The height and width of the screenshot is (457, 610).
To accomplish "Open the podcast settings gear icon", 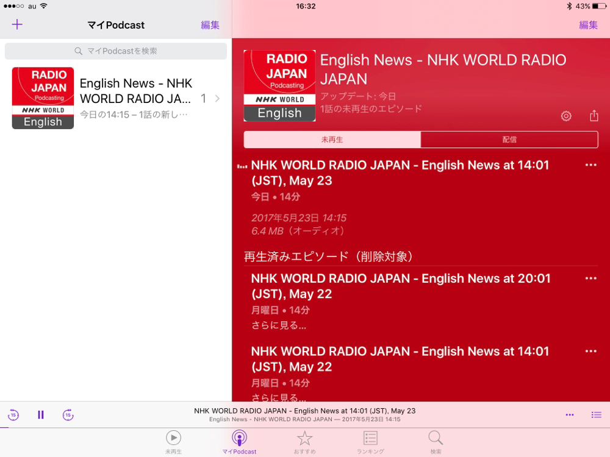I will [566, 116].
